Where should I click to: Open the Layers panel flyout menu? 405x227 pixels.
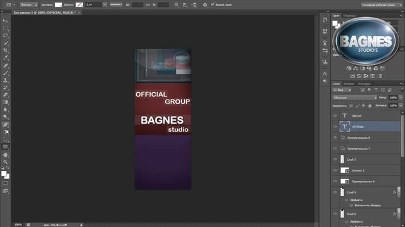tap(401, 84)
